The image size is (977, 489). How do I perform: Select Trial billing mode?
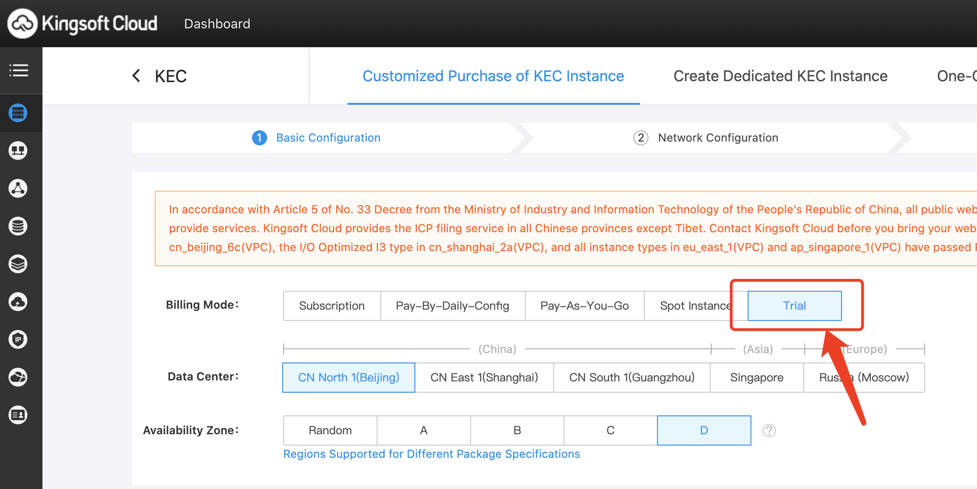coord(794,306)
